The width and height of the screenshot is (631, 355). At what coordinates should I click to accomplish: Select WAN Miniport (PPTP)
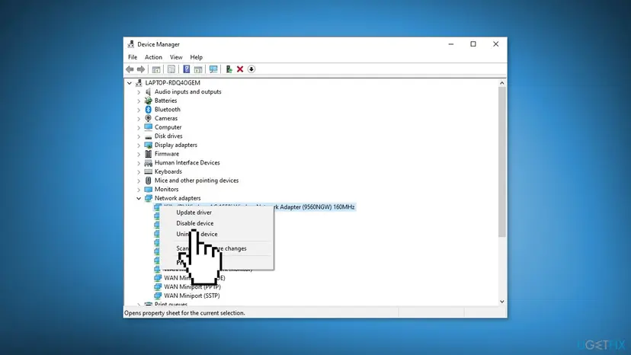tap(192, 286)
